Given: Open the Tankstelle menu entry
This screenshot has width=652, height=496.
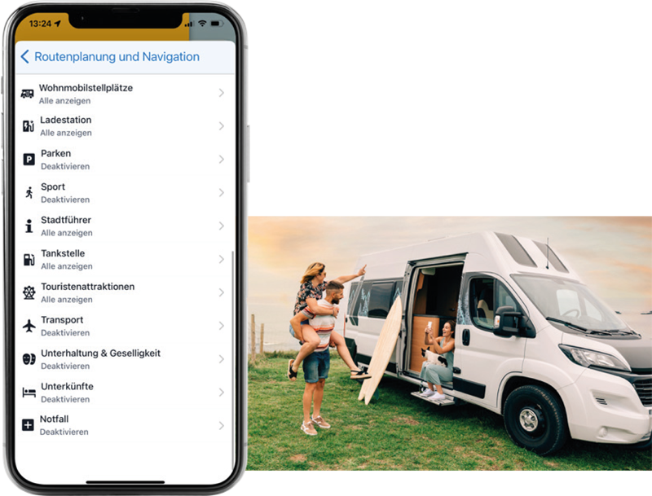Looking at the screenshot, I should 125,259.
